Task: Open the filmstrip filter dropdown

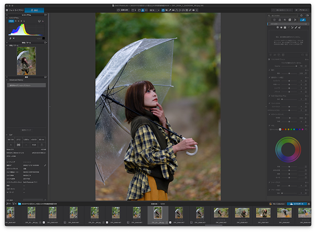Action: [x=14, y=204]
